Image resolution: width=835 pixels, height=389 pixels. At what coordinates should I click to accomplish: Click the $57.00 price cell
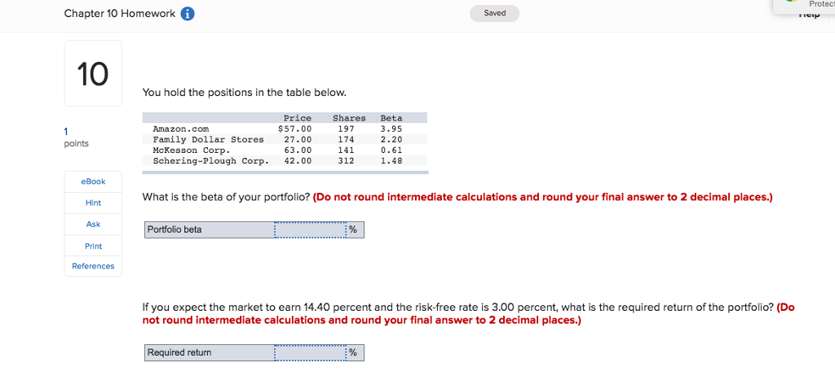click(x=294, y=129)
